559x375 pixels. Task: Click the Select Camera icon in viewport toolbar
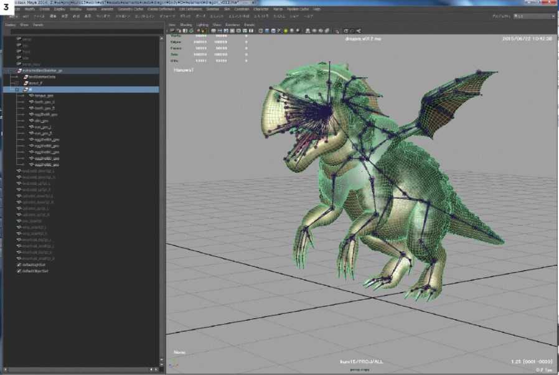(172, 31)
